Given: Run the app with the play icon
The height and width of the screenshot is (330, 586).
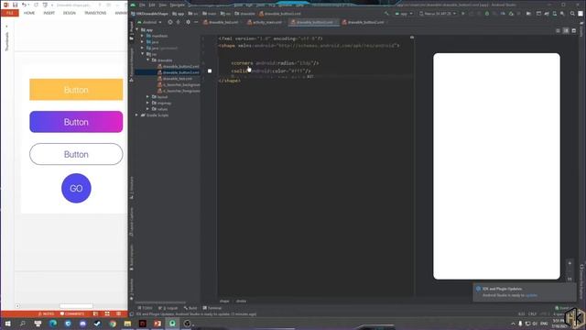Looking at the screenshot, I should (x=463, y=14).
